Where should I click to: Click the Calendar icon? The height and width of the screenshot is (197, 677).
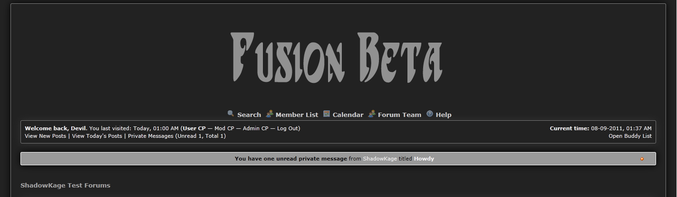(327, 114)
